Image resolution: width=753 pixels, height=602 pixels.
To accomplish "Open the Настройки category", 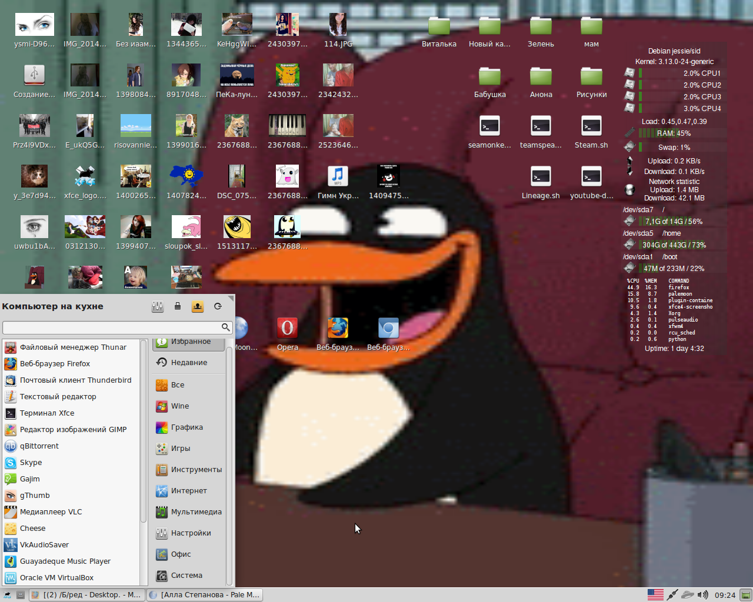I will 188,533.
